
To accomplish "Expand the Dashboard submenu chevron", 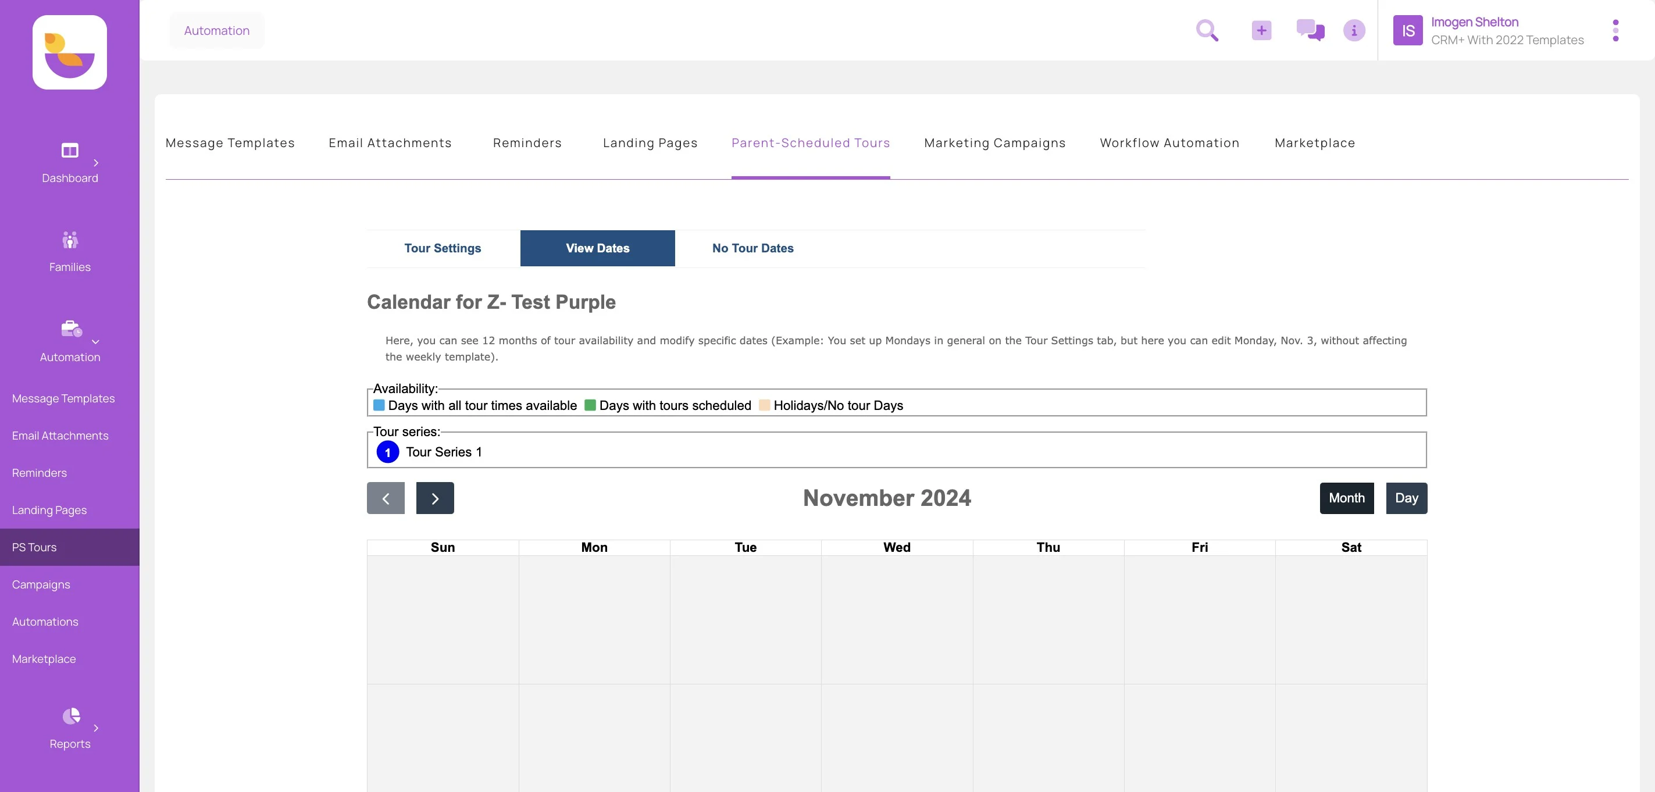I will pos(96,163).
